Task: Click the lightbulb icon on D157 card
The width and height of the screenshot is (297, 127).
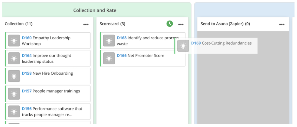Action: [14, 94]
